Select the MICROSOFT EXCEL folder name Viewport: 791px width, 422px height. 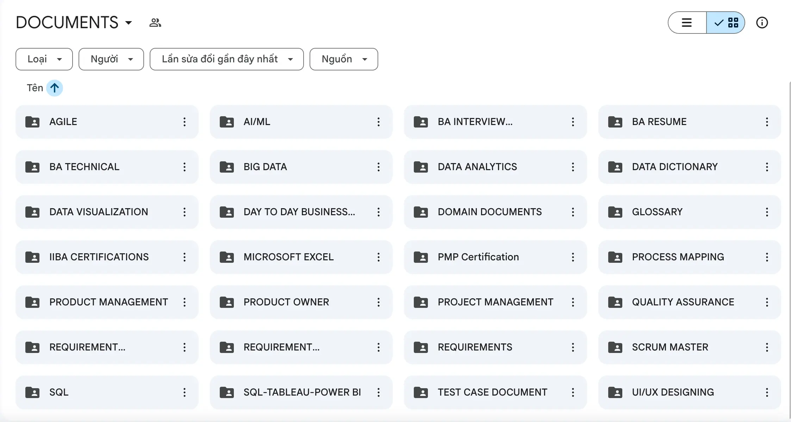(x=288, y=257)
